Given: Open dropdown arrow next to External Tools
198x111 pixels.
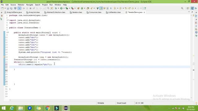Looking at the screenshot, I should pyautogui.click(x=75, y=8).
